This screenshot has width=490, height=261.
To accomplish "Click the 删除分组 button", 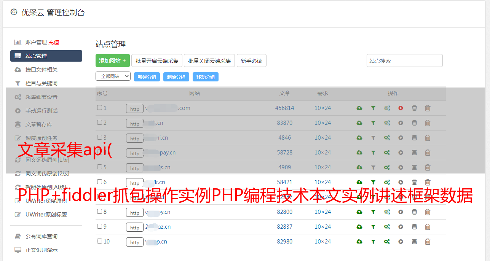I will (x=176, y=77).
